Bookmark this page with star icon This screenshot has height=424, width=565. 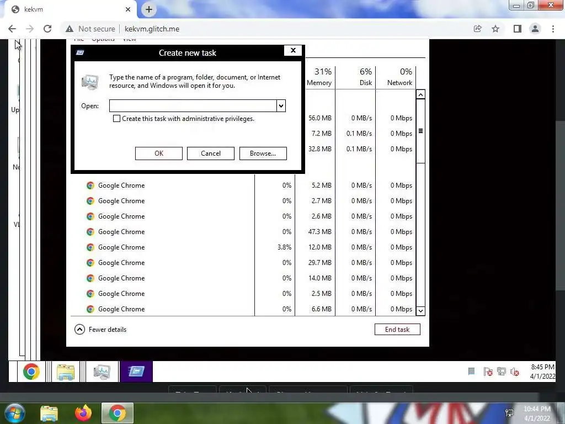point(496,29)
